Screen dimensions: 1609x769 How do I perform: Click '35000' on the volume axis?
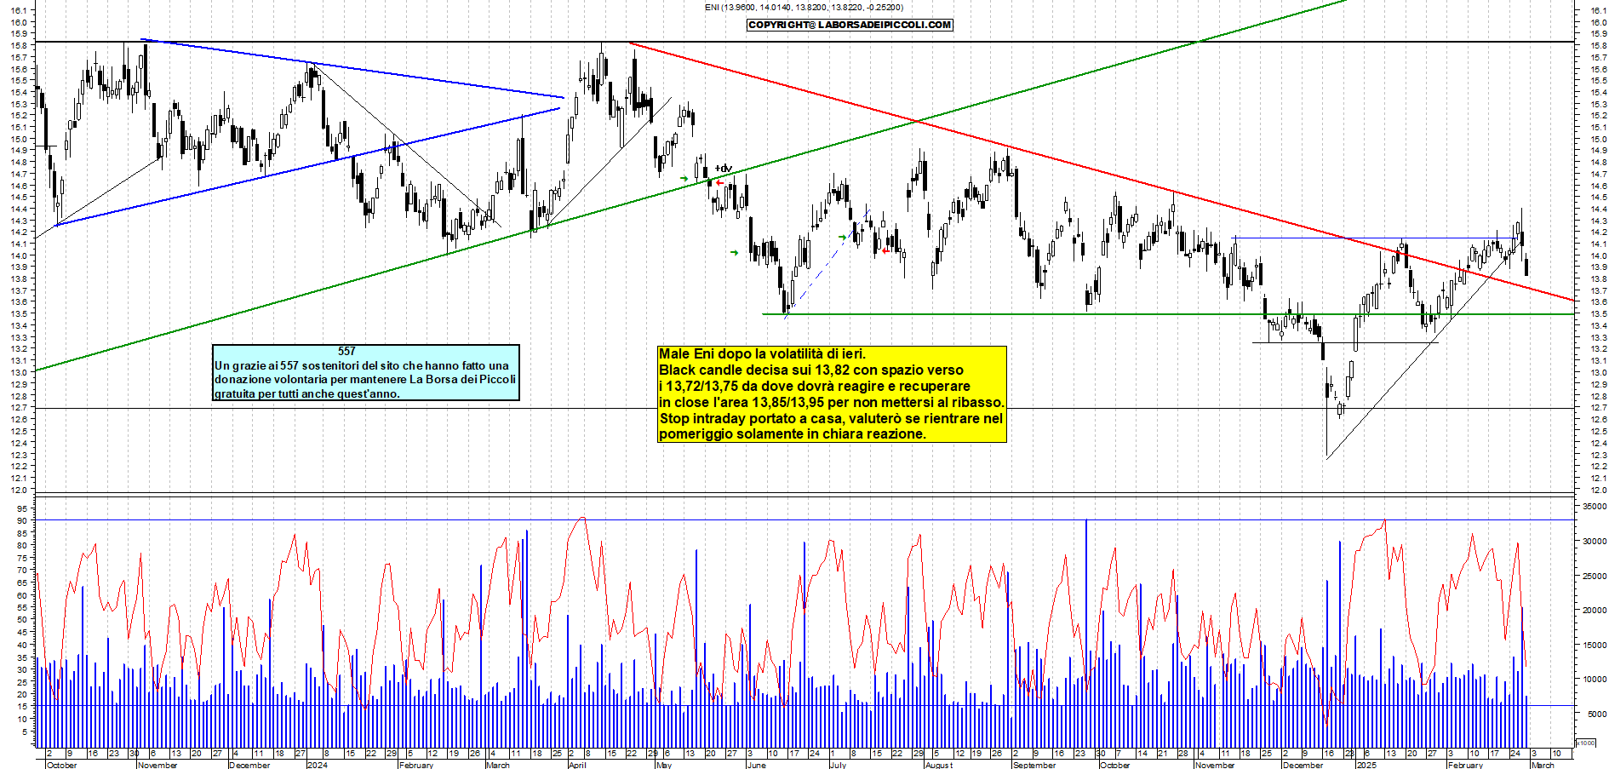tap(1595, 506)
